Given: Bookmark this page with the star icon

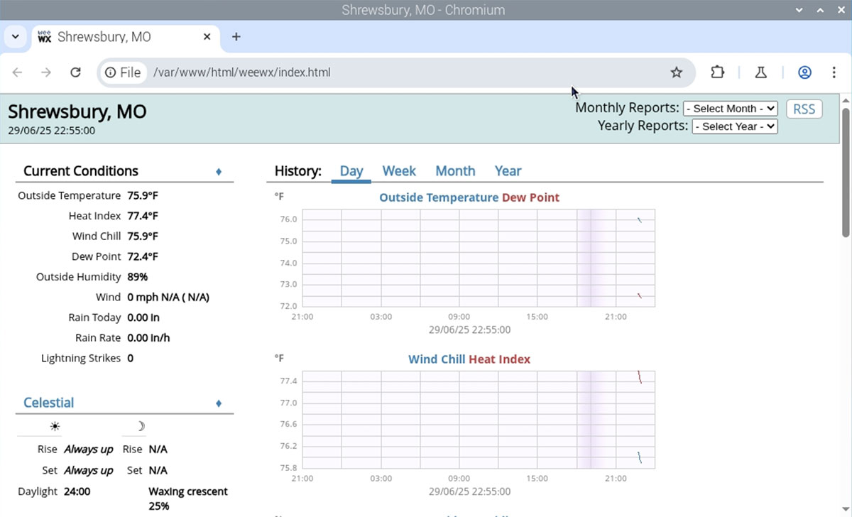Looking at the screenshot, I should (x=676, y=72).
